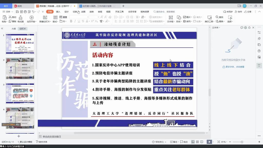Open the Insert (插入) ribbon tab
263x148 pixels.
(x=58, y=12)
